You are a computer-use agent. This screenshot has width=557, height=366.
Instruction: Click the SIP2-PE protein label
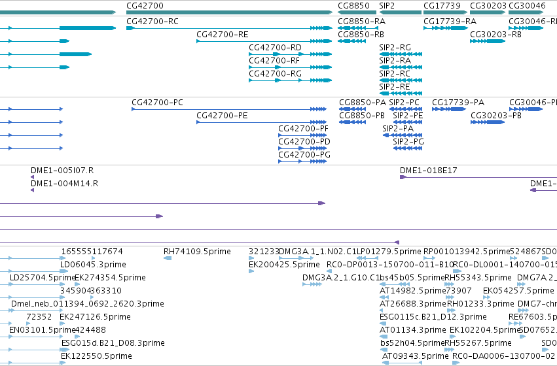point(408,116)
